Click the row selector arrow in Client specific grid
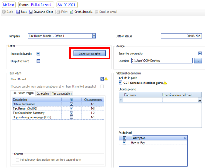This screenshot has width=205, height=168. click(121, 99)
